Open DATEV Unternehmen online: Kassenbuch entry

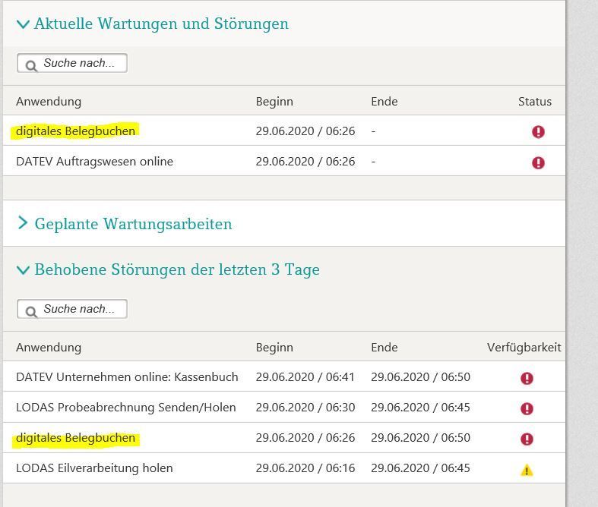tap(127, 377)
